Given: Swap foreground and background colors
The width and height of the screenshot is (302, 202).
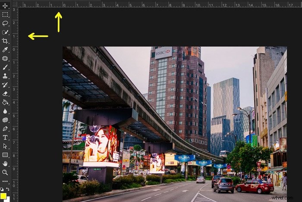Looking at the screenshot, I should click(8, 189).
